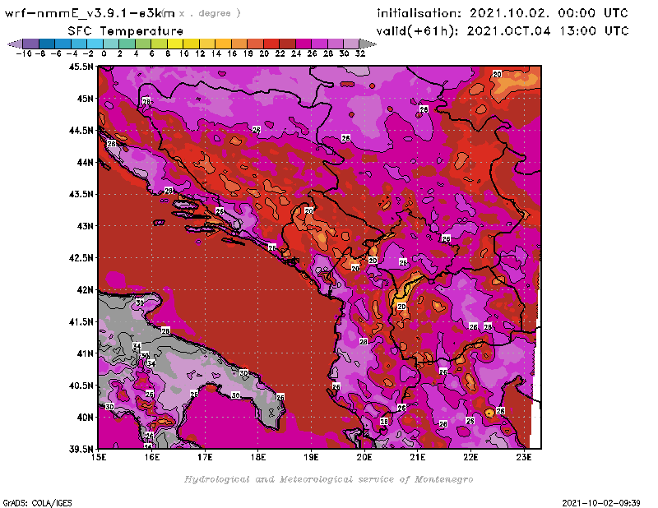Pick the red legend swatch between 20 and 22

(271, 44)
